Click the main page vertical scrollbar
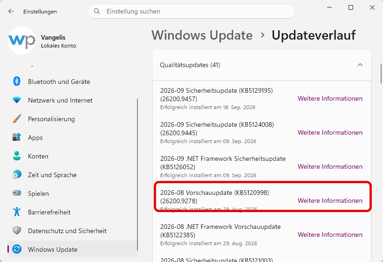Viewport: 383px width, 262px height. [381, 74]
